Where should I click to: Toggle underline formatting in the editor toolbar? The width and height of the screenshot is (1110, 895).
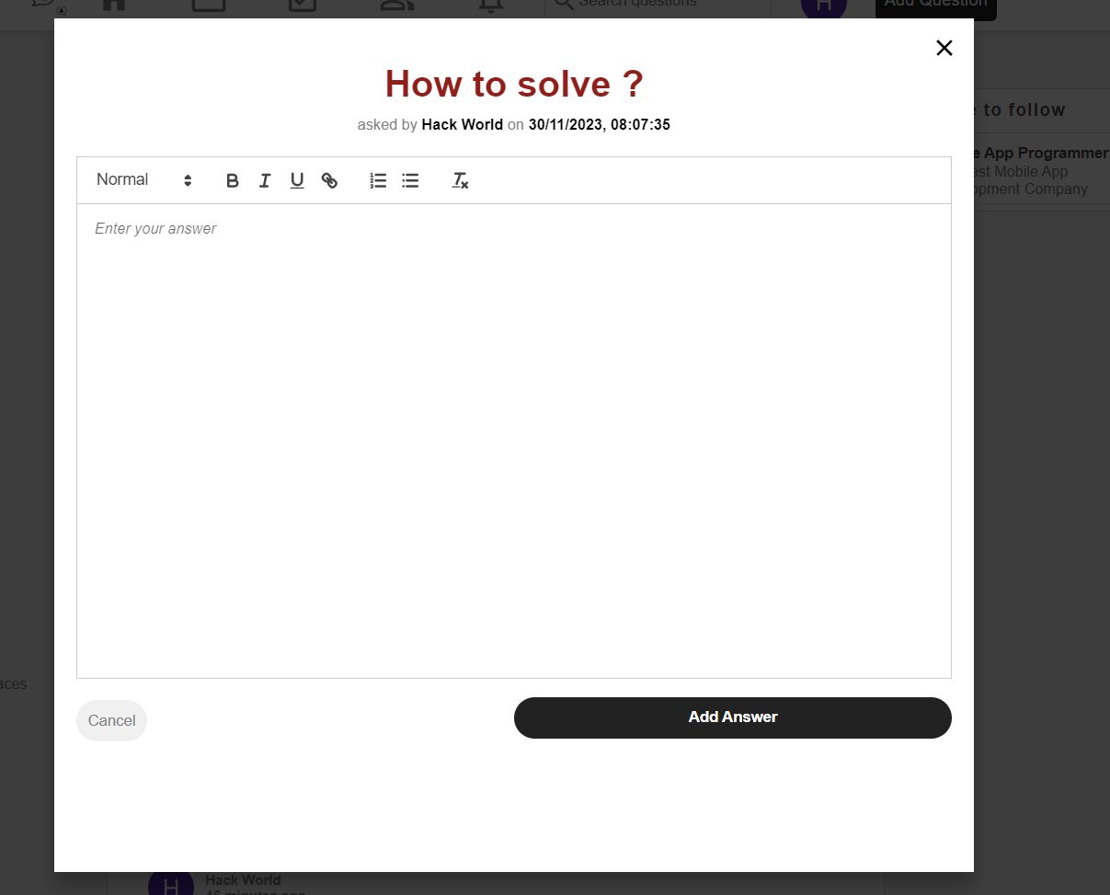click(x=297, y=180)
